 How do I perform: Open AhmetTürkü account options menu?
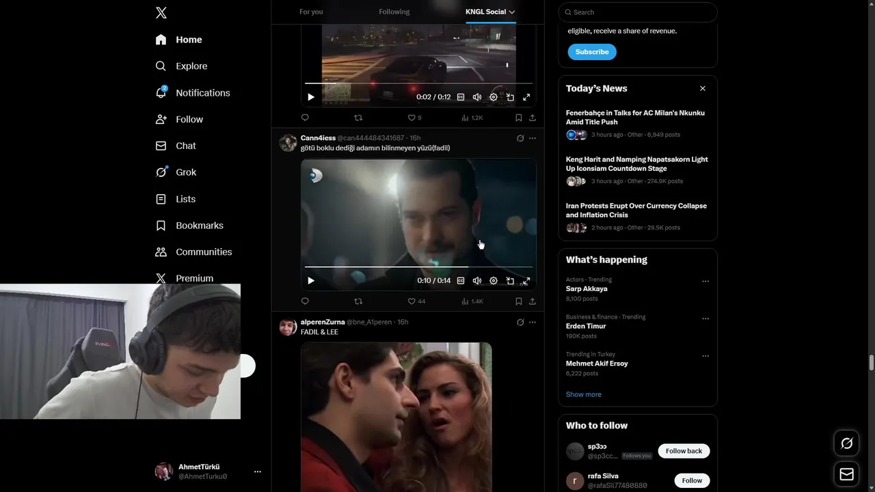click(x=258, y=471)
